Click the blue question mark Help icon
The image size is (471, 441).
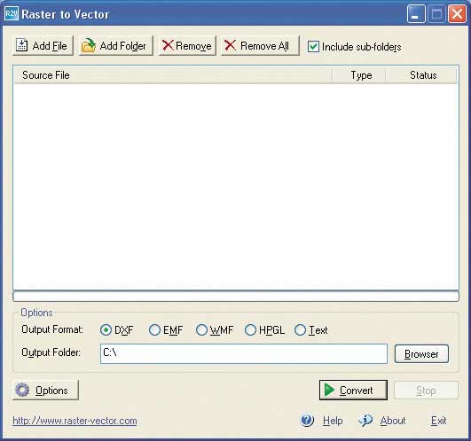[307, 421]
